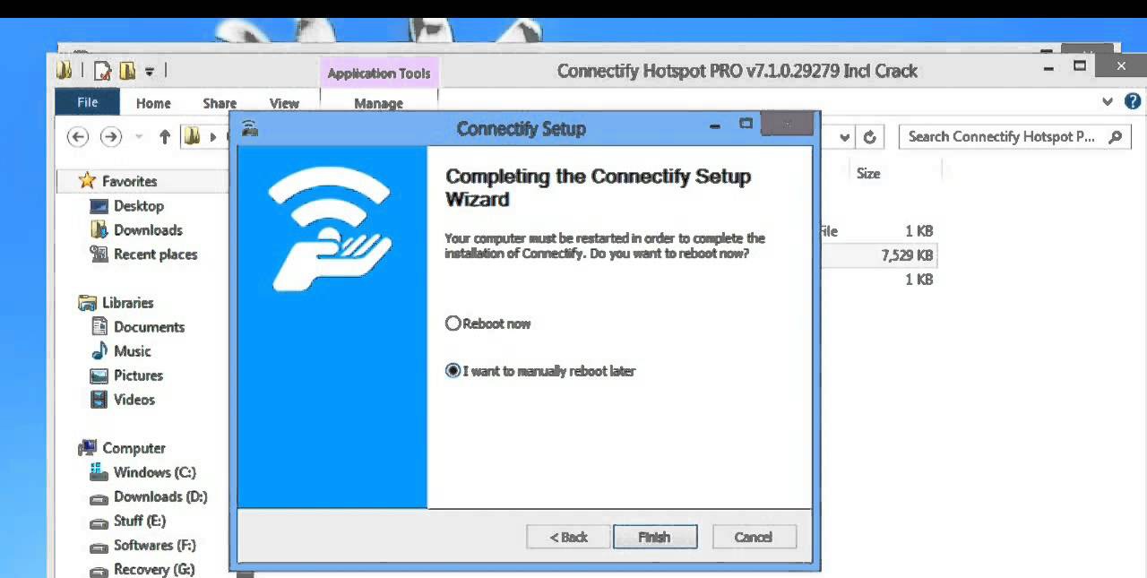
Task: Click the Back button in the setup wizard
Action: [567, 537]
